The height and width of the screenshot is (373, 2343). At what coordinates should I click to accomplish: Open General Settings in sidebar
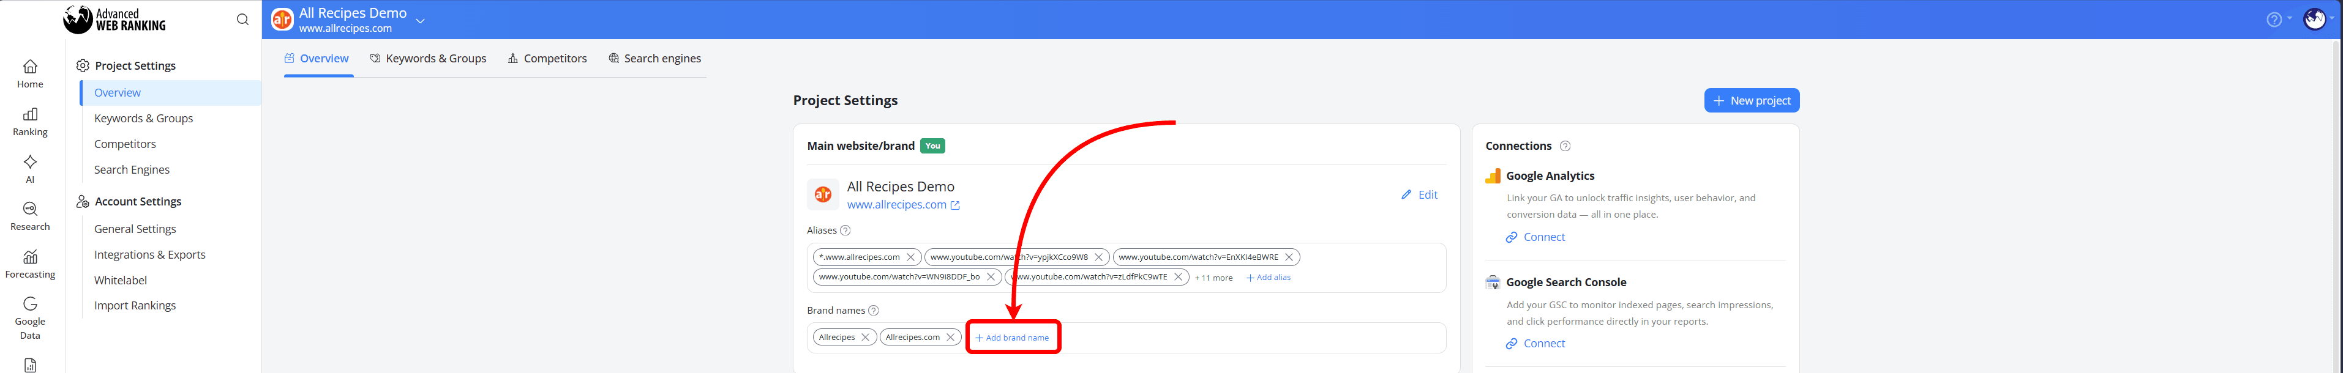point(135,229)
